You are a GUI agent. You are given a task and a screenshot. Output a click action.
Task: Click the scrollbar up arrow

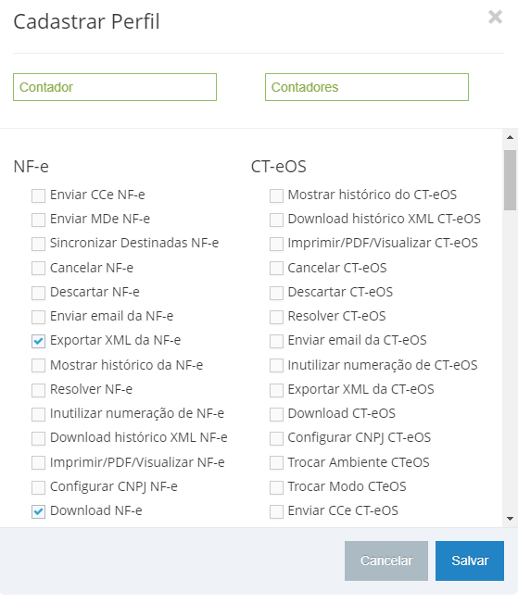click(510, 137)
